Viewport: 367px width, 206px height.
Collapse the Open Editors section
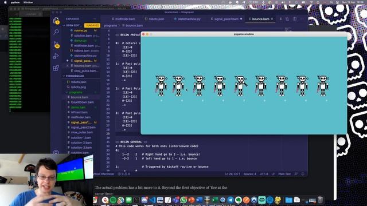tap(73, 25)
